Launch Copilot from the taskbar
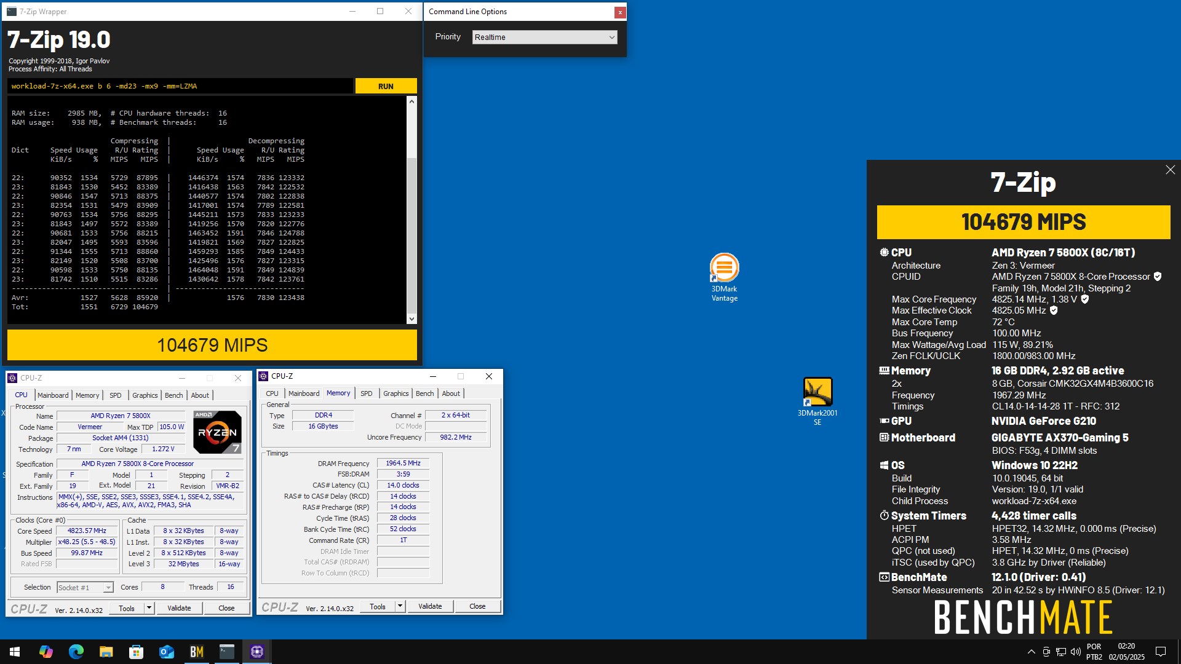 46,652
